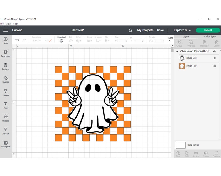Toggle visibility of checkered Basic Cut layer
The width and height of the screenshot is (221, 176).
(x=215, y=66)
